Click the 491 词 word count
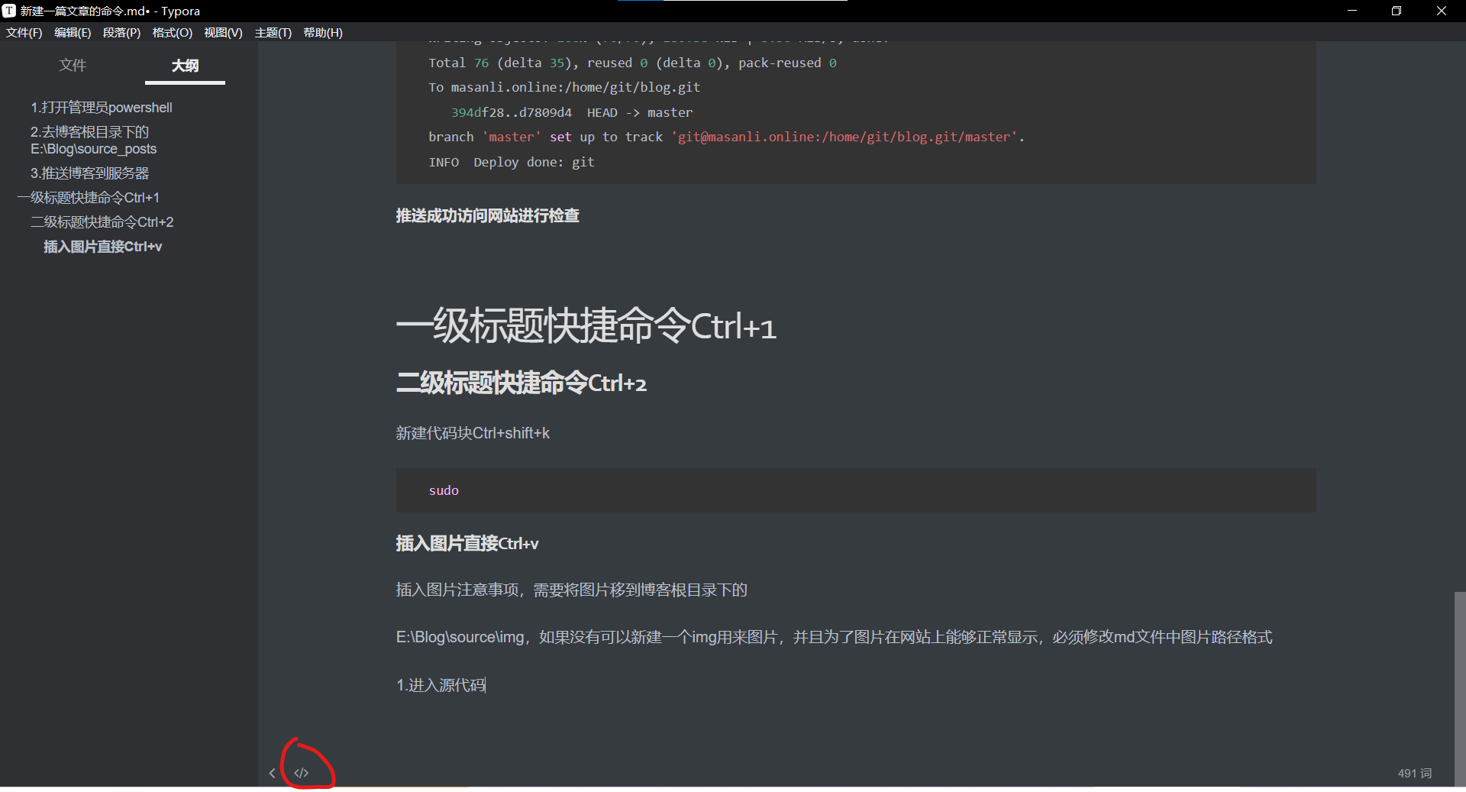Screen dimensions: 1466x792 1414,773
